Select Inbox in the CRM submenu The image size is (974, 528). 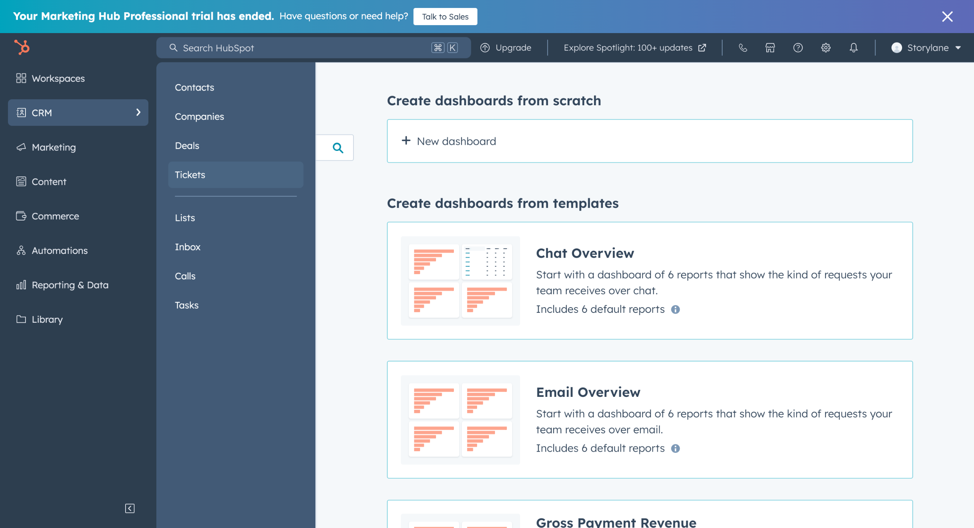(x=236, y=247)
